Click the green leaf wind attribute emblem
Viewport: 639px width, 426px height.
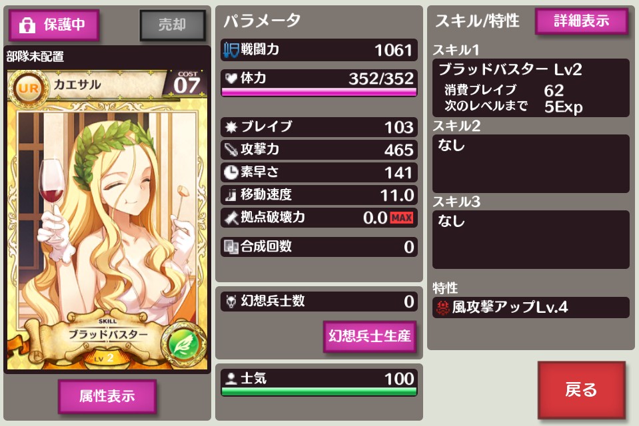click(183, 345)
